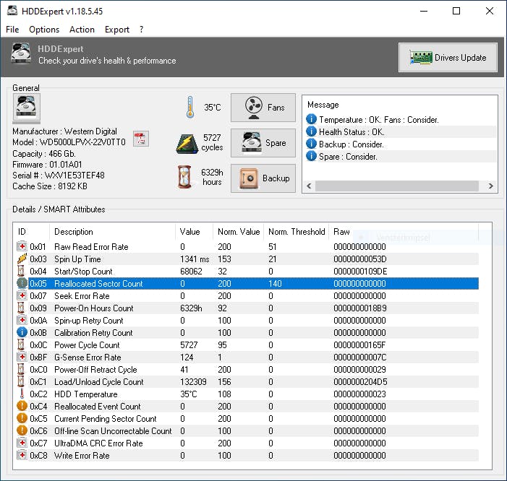Click the Spin Up Time row icon

(x=22, y=259)
